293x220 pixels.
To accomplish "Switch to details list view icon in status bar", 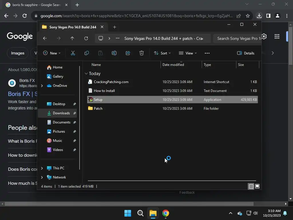I will [x=251, y=186].
